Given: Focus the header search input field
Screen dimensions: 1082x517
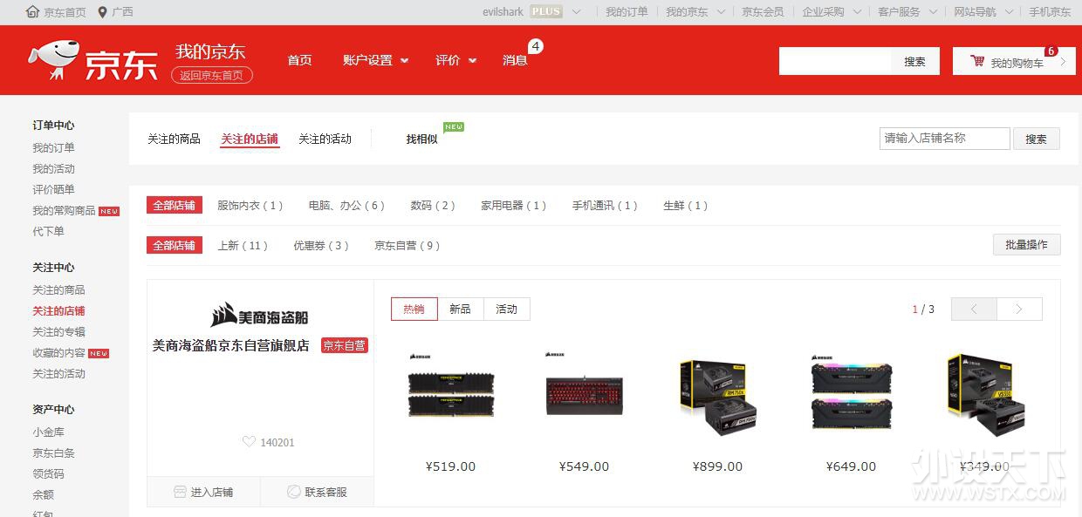Looking at the screenshot, I should tap(835, 61).
